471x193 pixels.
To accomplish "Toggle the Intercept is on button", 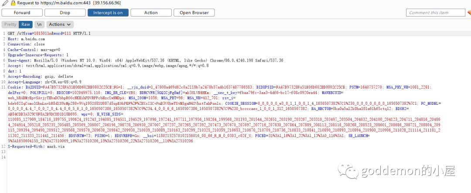I will point(108,13).
